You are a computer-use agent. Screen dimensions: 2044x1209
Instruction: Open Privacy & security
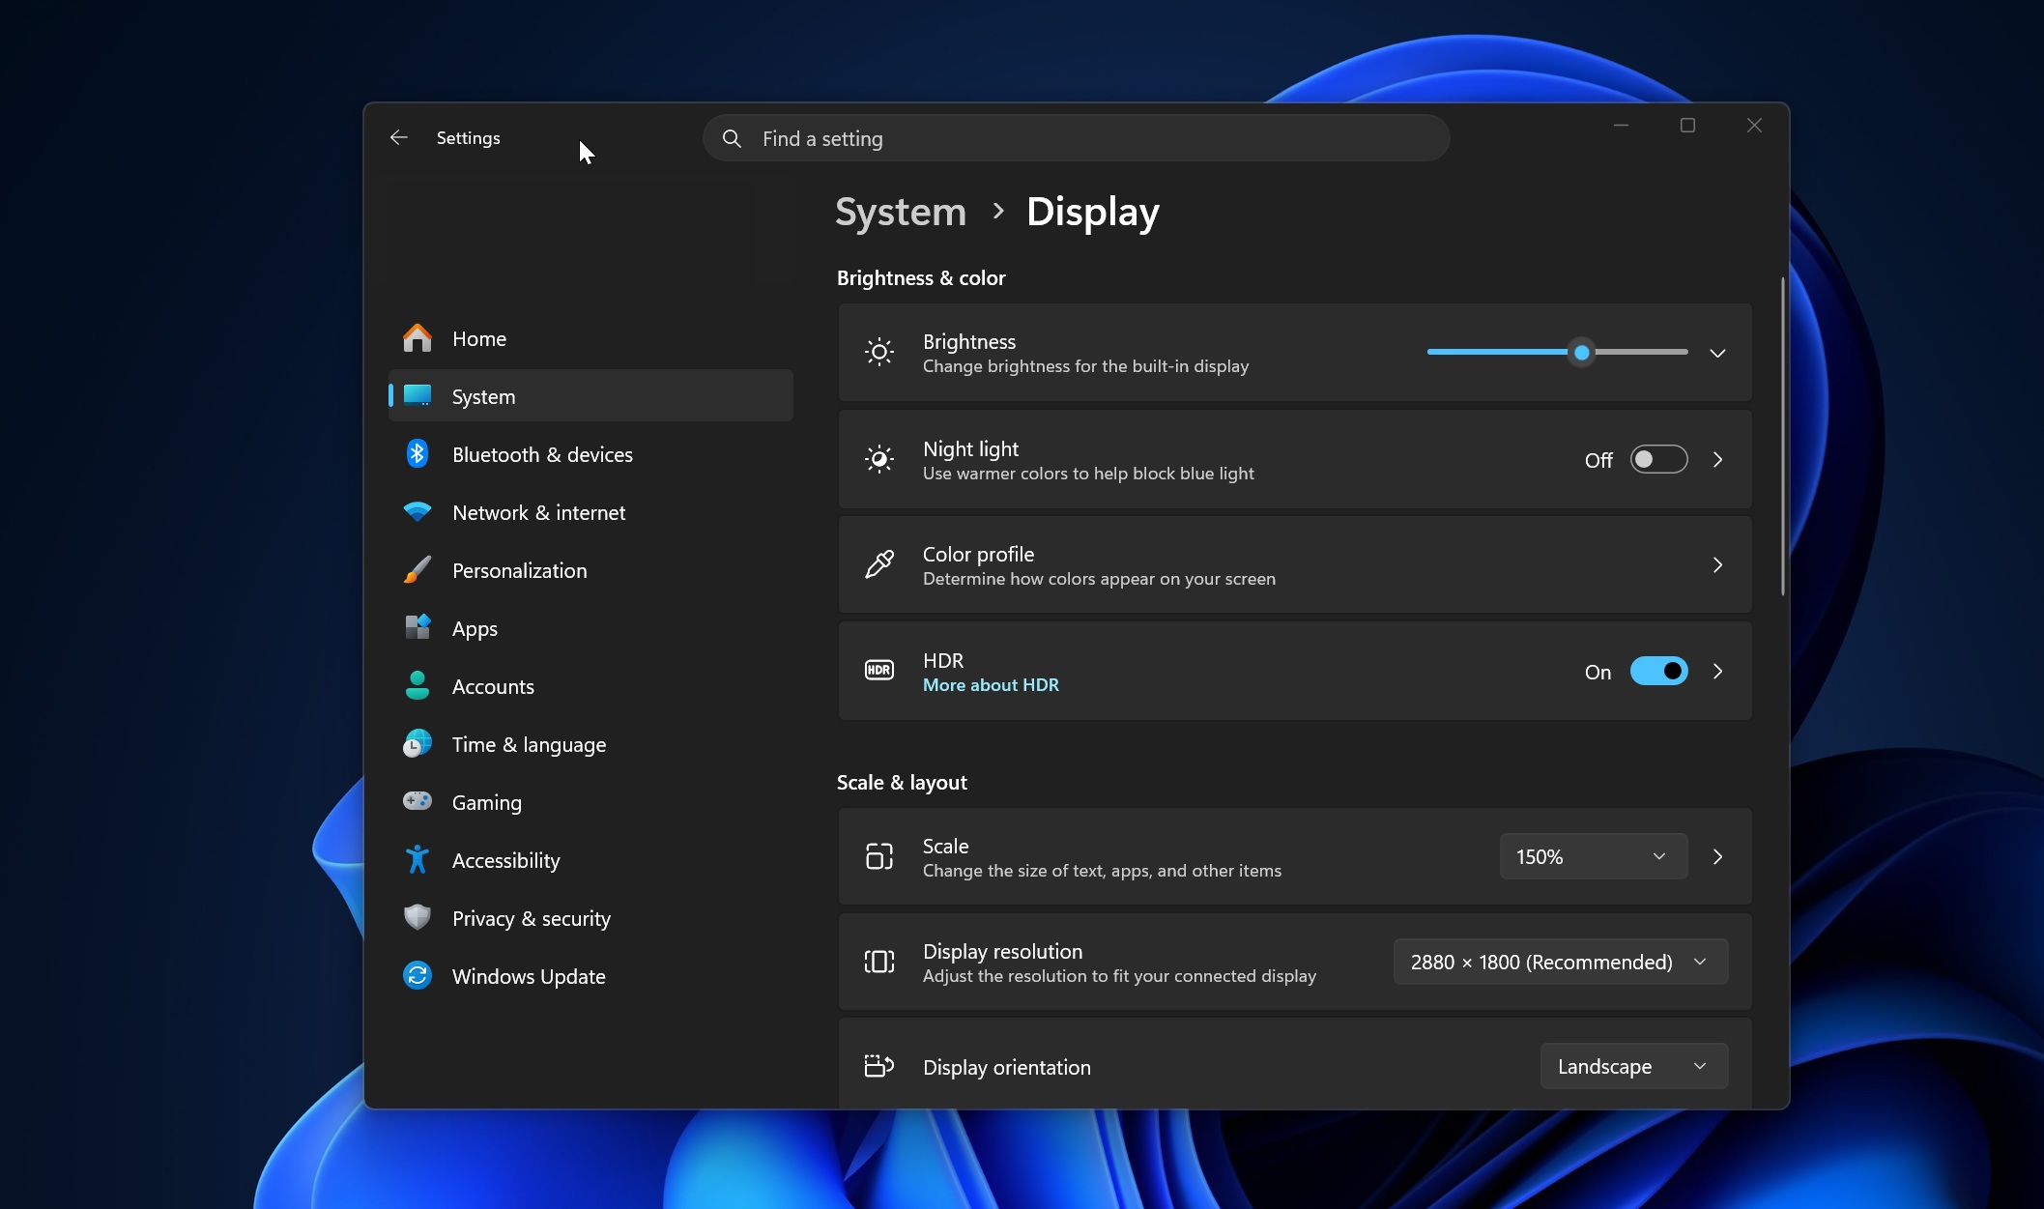click(x=590, y=918)
